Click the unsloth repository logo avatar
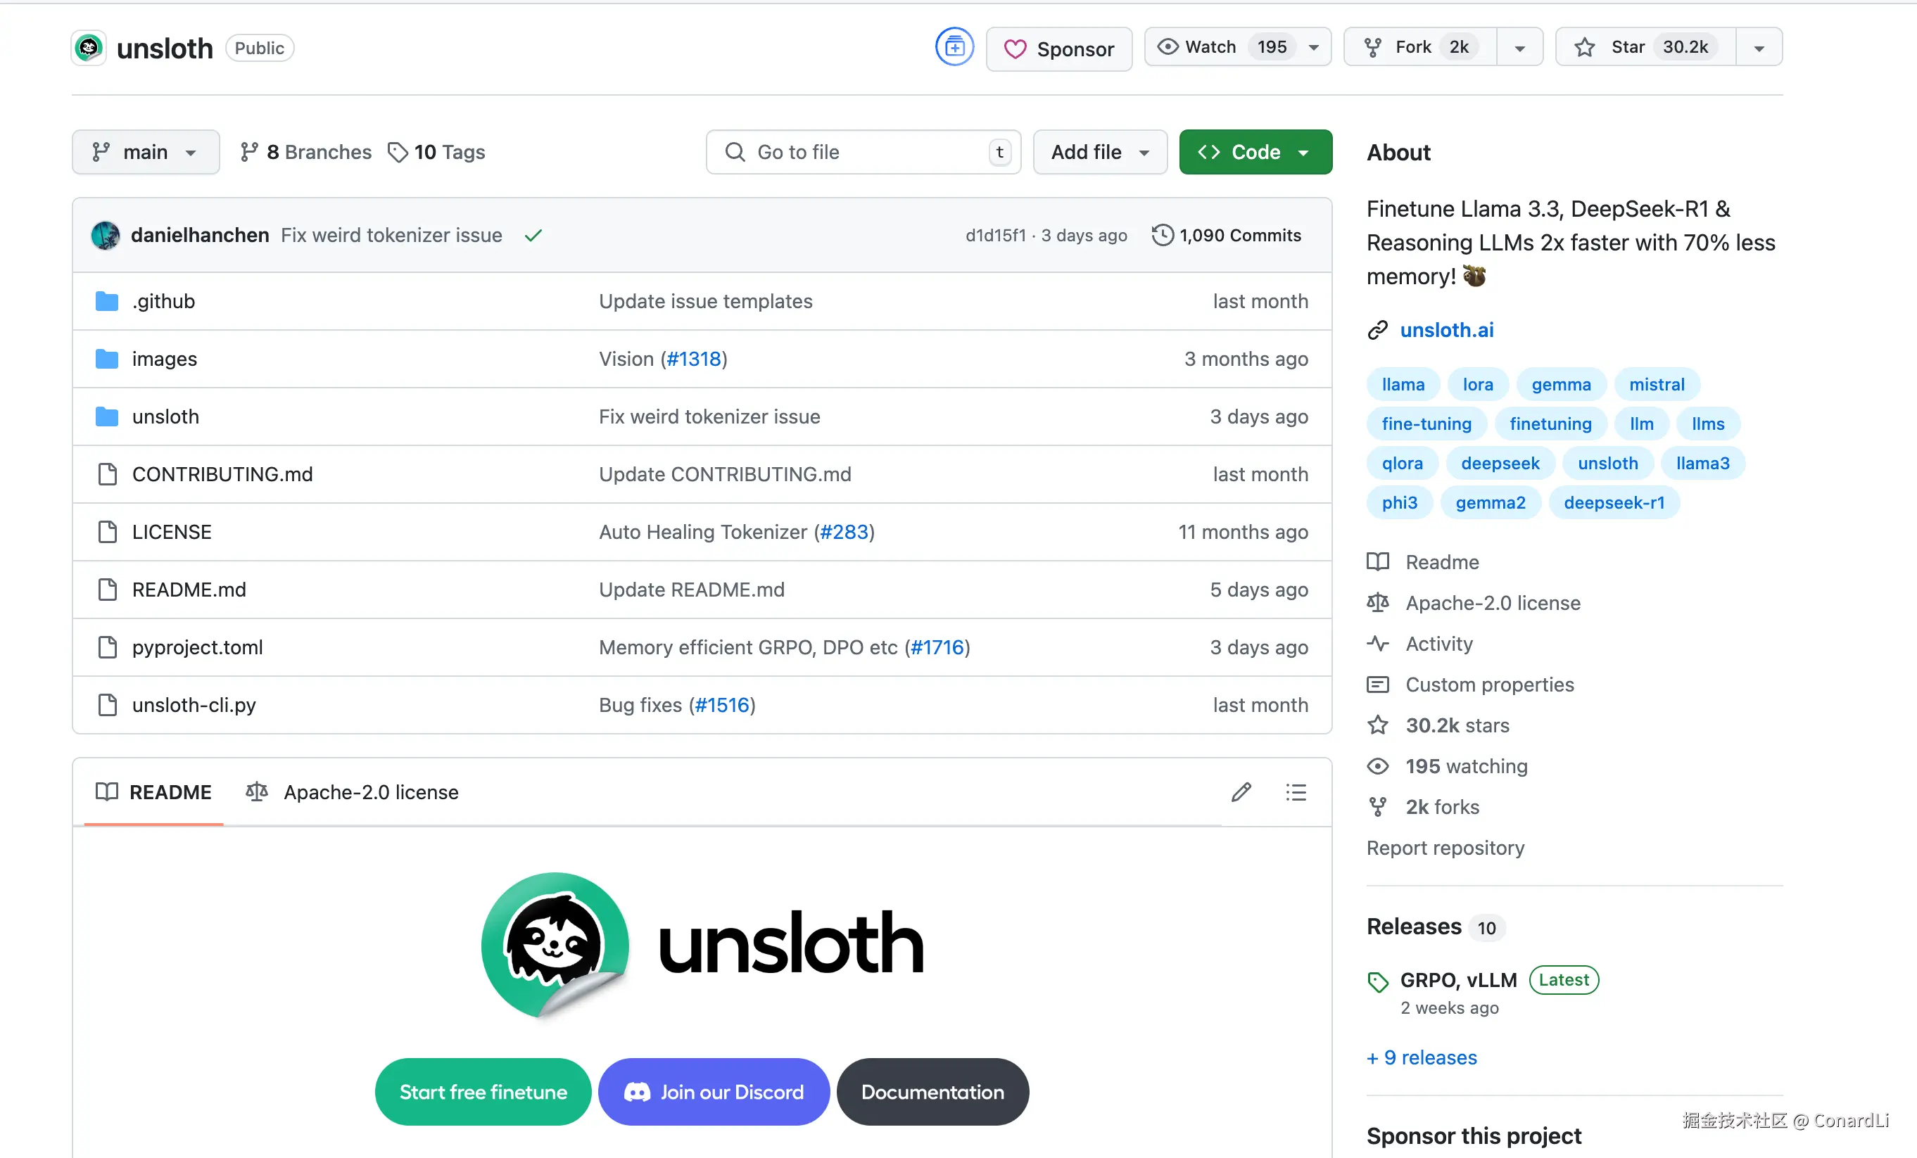 pos(89,49)
